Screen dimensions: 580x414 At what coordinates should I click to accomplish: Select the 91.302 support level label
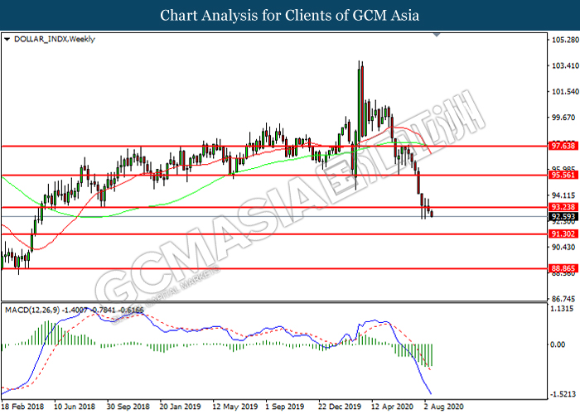[563, 233]
